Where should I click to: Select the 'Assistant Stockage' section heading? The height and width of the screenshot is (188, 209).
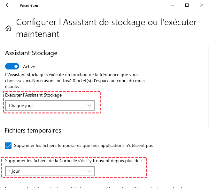tap(31, 53)
